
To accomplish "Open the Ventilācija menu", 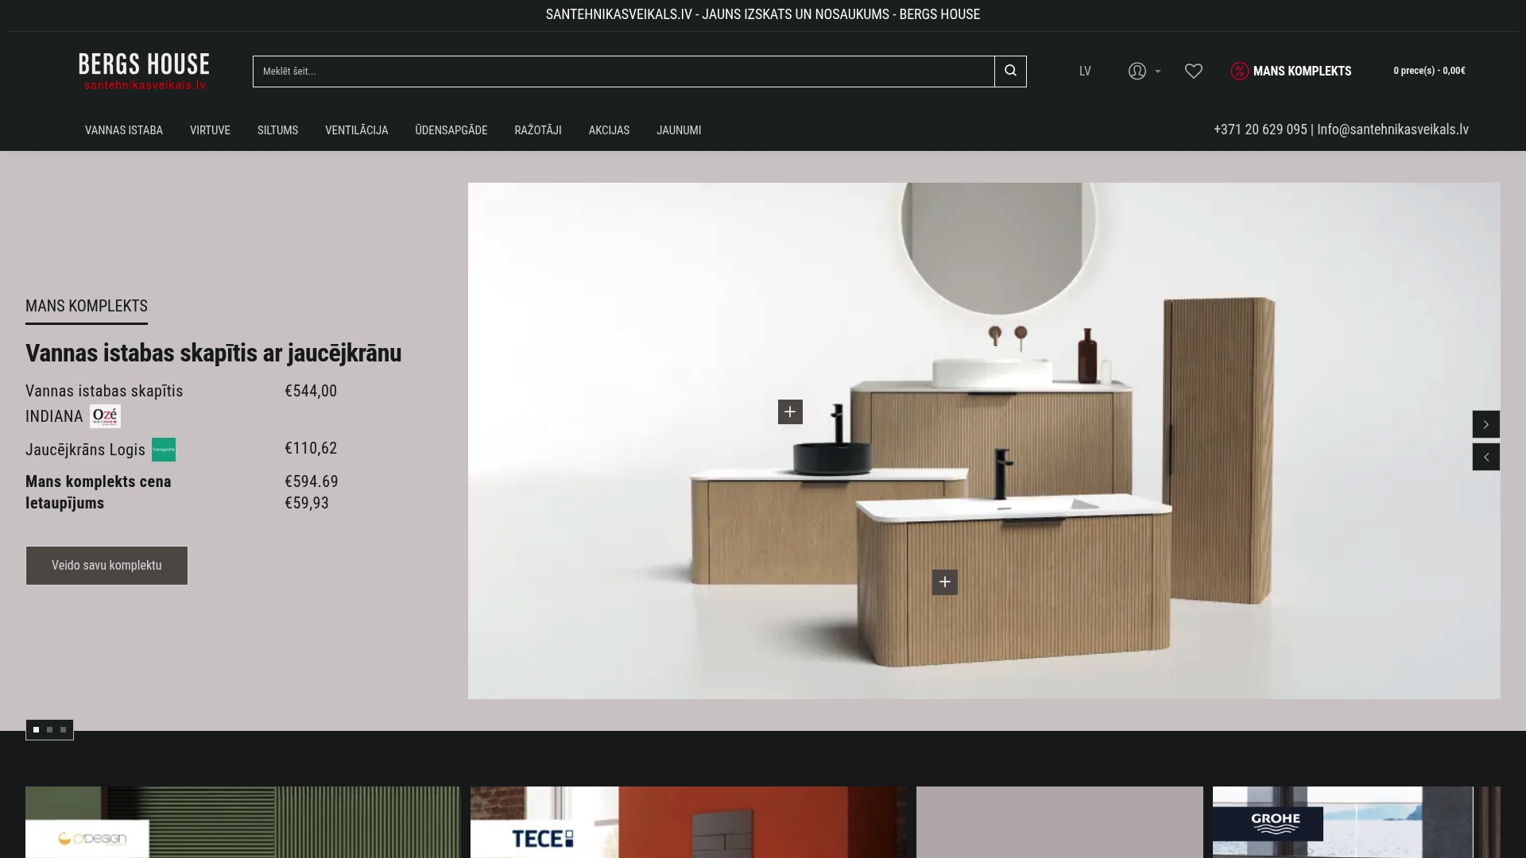I will click(x=356, y=130).
